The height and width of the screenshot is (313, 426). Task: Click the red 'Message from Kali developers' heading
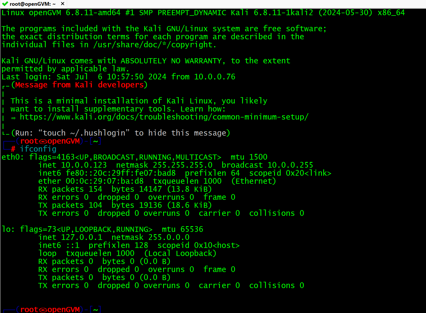[x=79, y=85]
